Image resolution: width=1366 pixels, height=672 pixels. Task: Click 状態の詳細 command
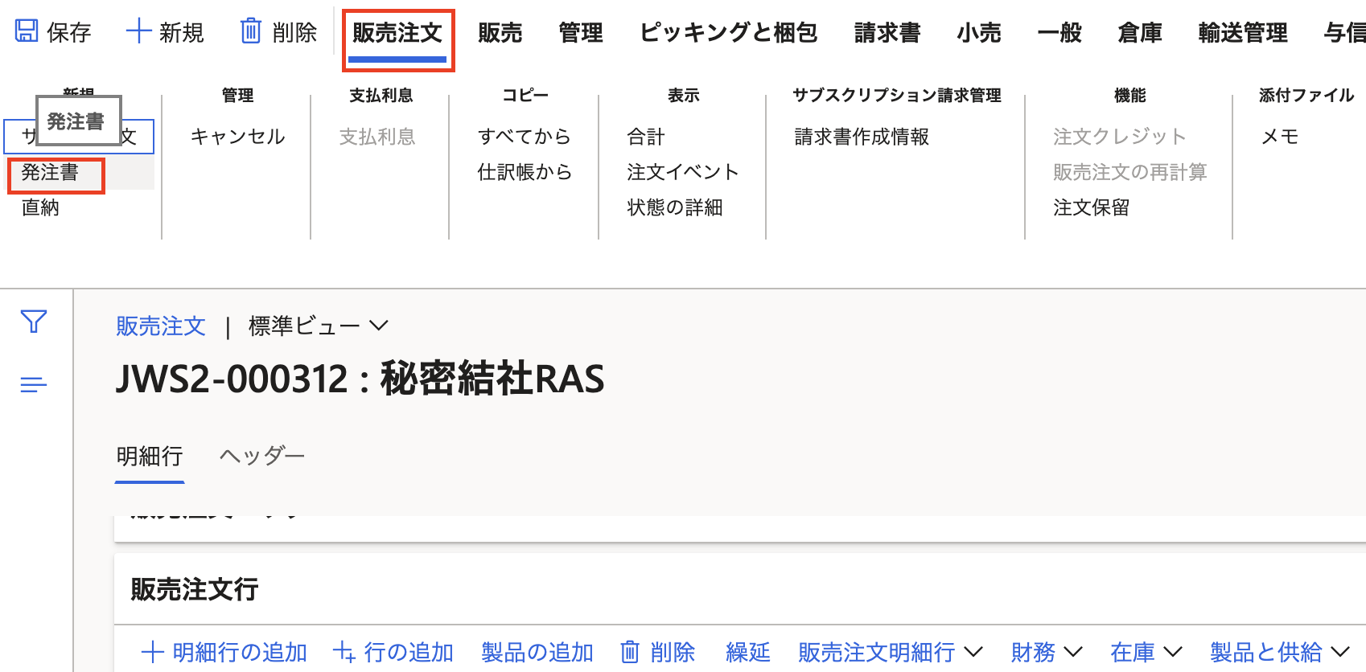pos(675,207)
